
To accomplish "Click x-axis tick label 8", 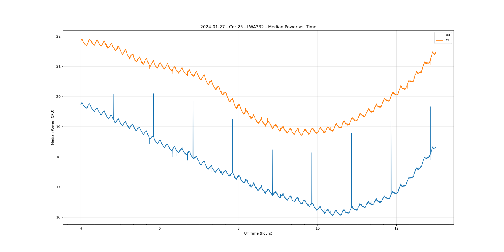I will [x=239, y=229].
